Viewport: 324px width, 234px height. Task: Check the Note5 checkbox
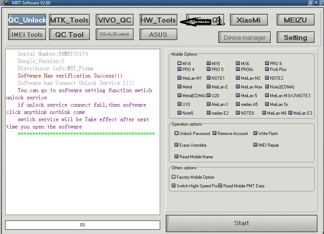(x=180, y=113)
